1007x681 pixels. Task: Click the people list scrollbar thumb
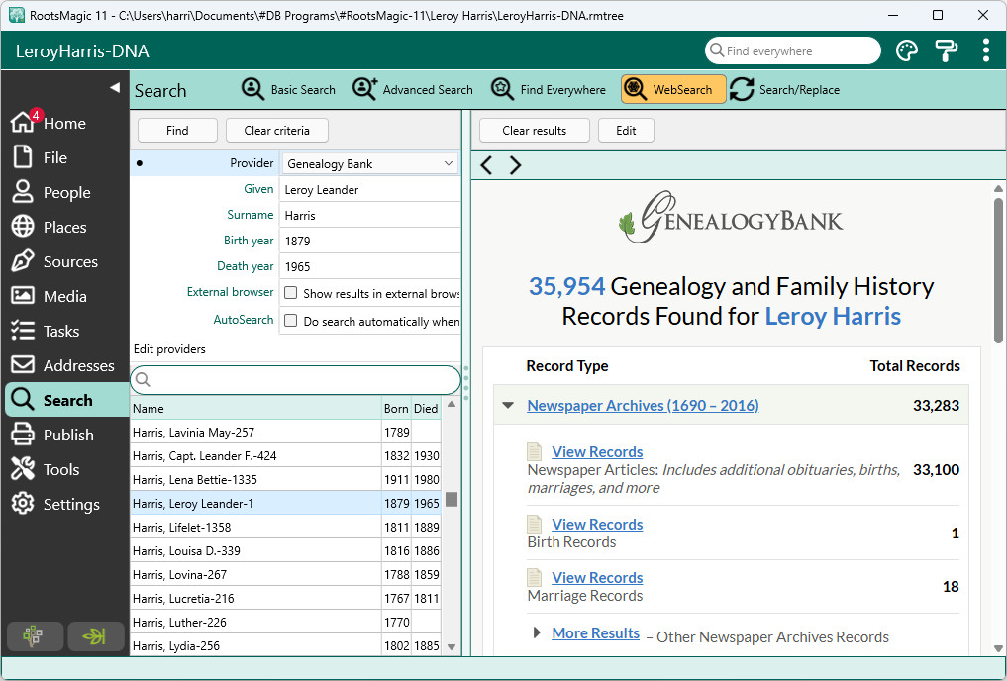(x=452, y=499)
